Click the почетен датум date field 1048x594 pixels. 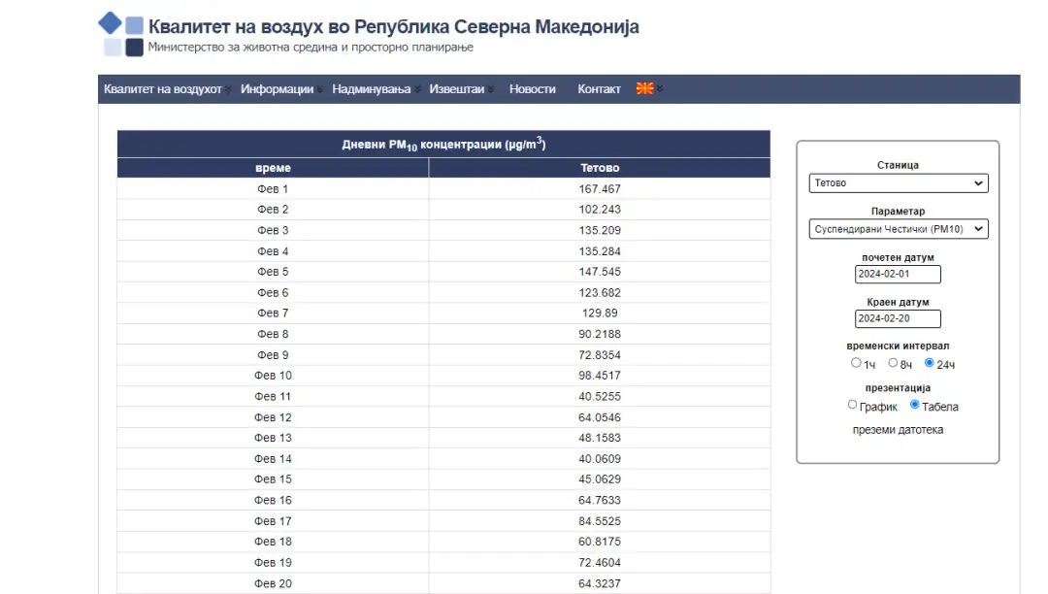click(x=898, y=275)
